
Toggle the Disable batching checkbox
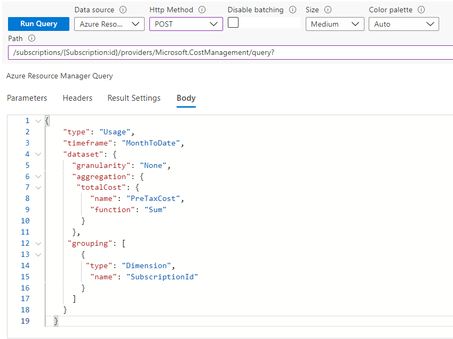click(x=233, y=22)
